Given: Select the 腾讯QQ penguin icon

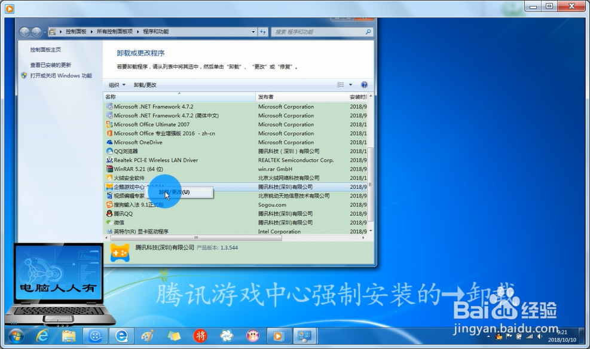Looking at the screenshot, I should [x=109, y=213].
